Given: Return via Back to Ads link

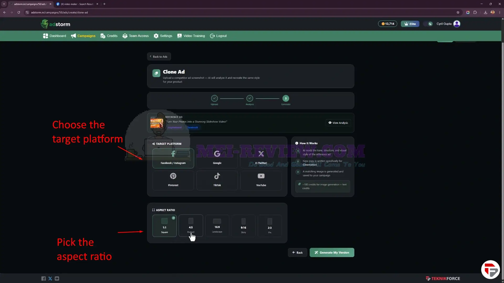Looking at the screenshot, I should pos(159,56).
